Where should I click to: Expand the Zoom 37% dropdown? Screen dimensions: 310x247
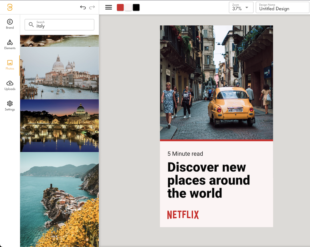point(241,8)
